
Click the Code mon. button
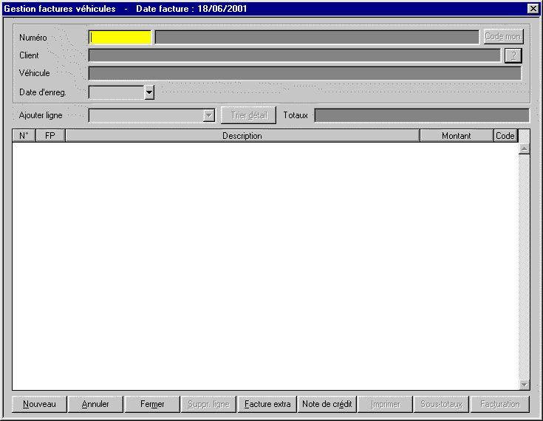[x=504, y=36]
